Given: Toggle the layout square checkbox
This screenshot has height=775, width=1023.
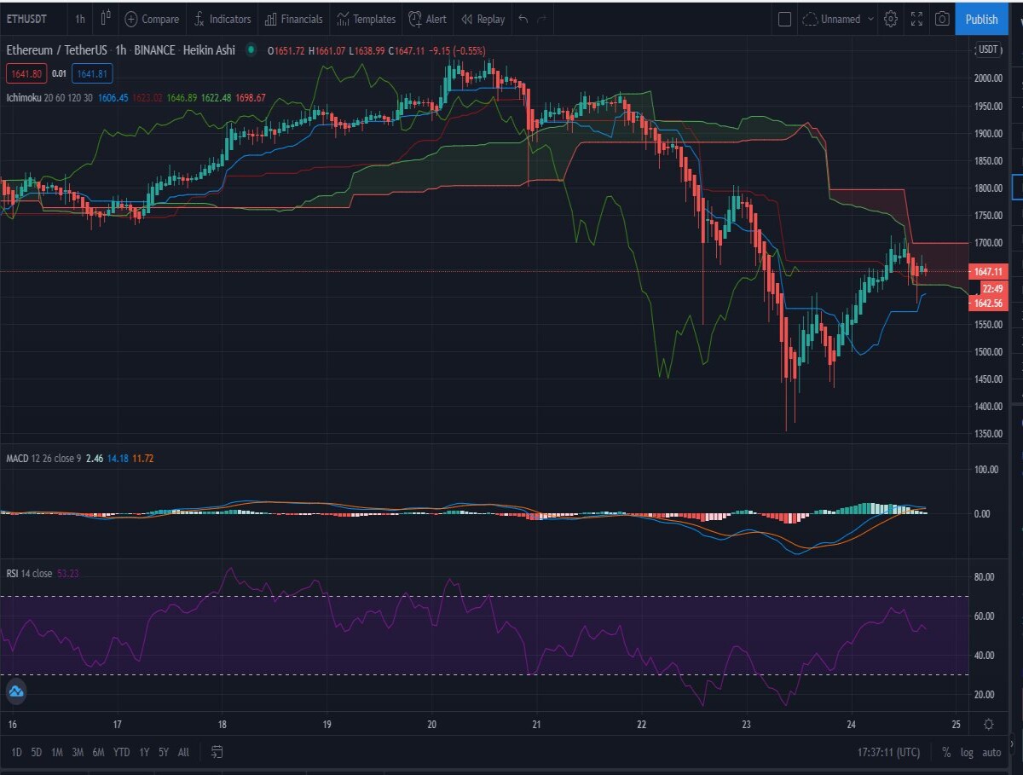Looking at the screenshot, I should [785, 19].
